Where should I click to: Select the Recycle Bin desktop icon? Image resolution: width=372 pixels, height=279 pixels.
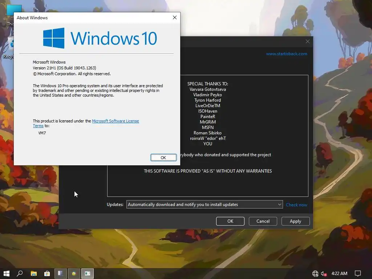9,48
